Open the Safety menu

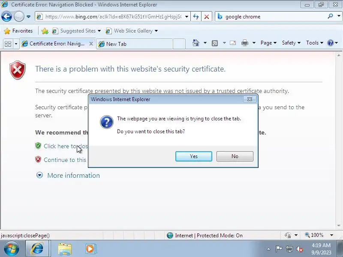click(x=291, y=43)
